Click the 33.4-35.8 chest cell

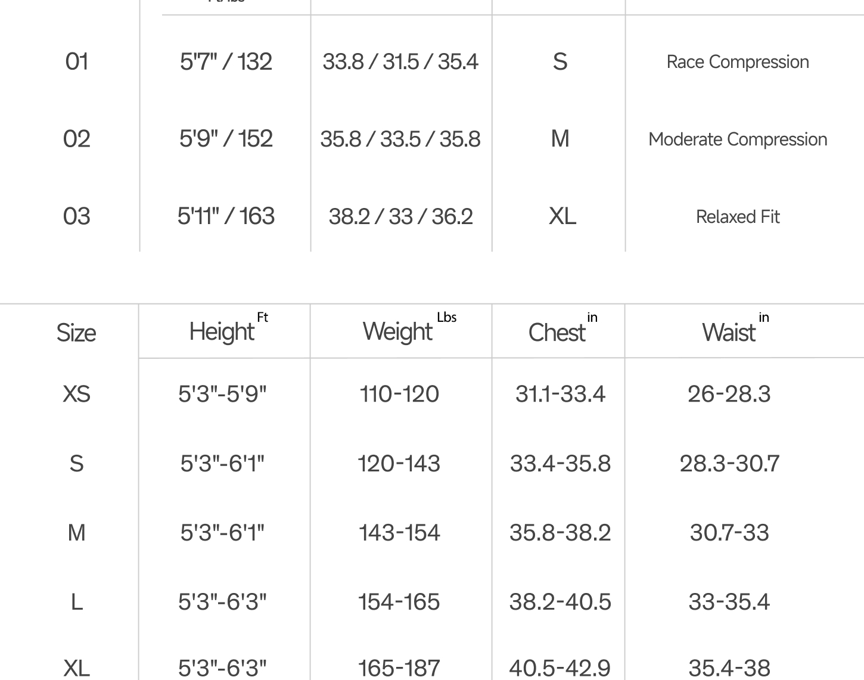tap(560, 464)
